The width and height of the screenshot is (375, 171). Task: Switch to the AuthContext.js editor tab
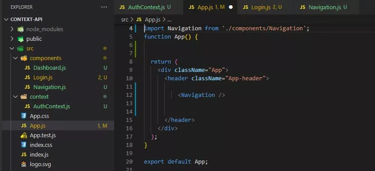(x=149, y=7)
